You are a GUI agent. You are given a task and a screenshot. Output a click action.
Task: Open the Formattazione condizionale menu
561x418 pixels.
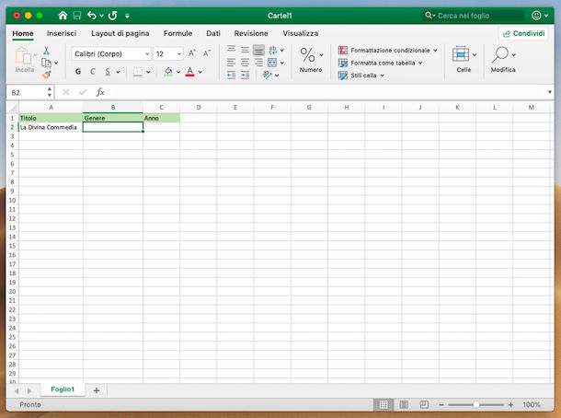click(x=384, y=50)
